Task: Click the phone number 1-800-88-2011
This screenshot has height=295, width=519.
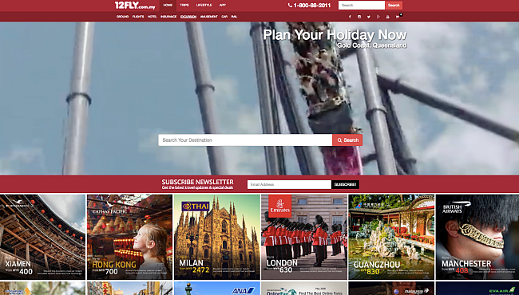Action: [x=309, y=6]
